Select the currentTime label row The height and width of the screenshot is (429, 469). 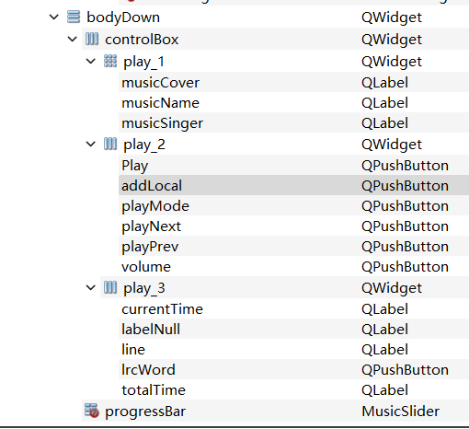point(293,308)
